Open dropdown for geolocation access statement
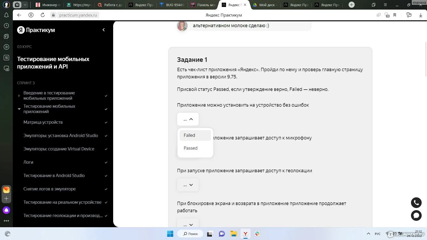The width and height of the screenshot is (427, 240). (188, 185)
